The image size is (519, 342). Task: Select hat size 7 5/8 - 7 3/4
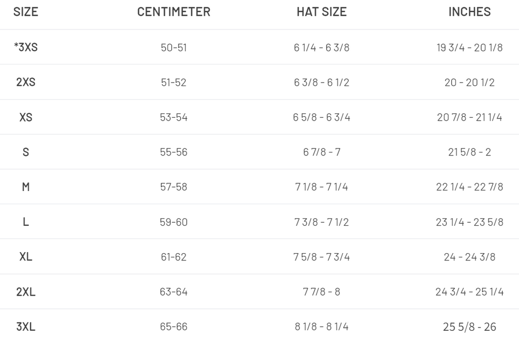coord(321,256)
